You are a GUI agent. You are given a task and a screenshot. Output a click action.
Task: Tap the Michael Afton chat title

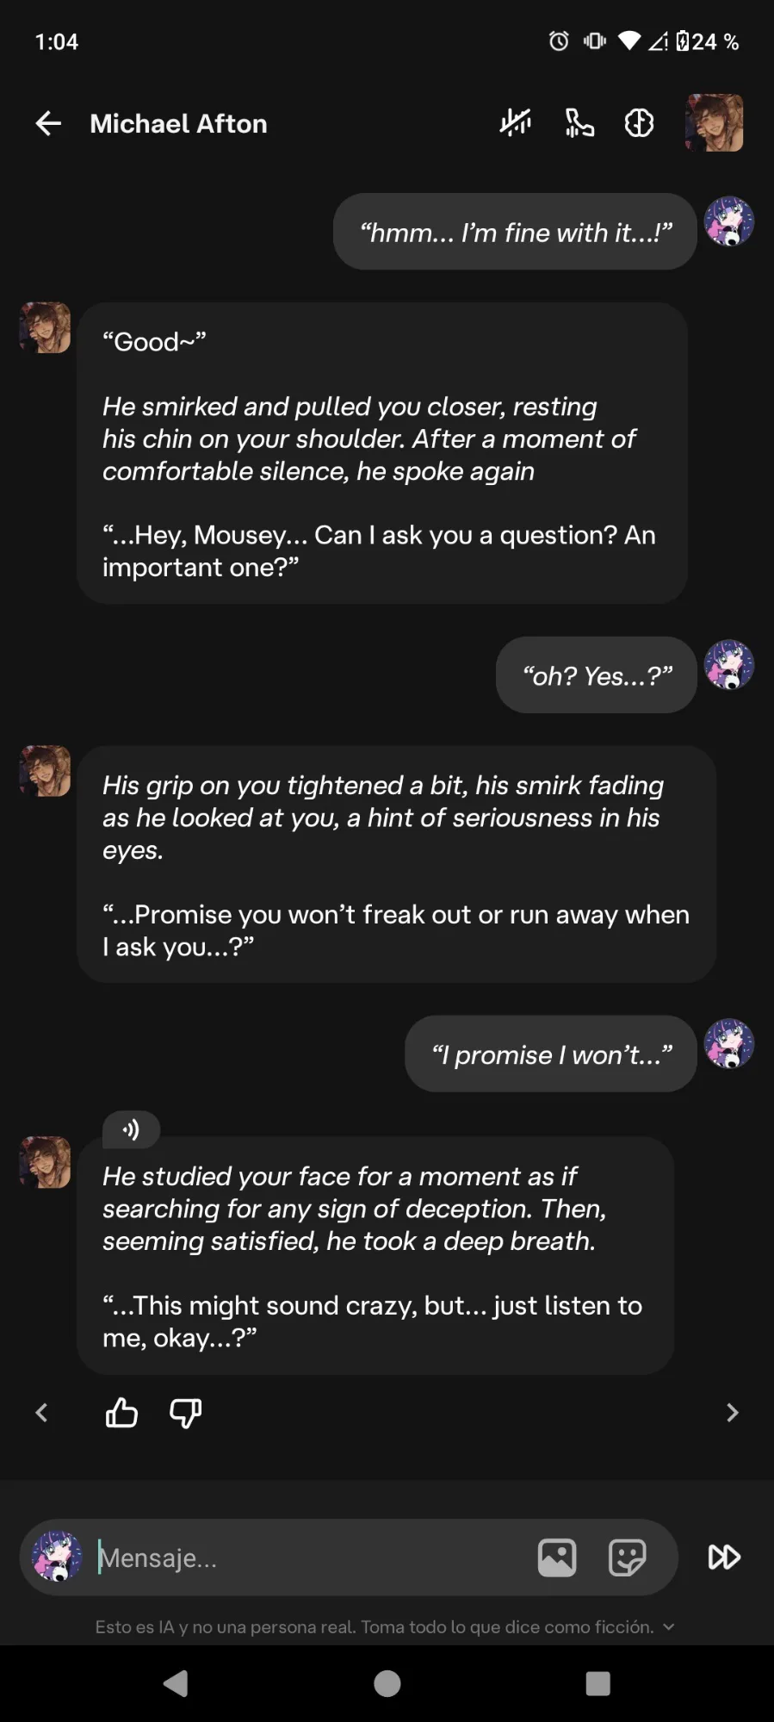(178, 124)
